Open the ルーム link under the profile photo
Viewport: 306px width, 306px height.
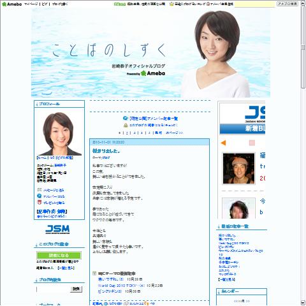42,158
